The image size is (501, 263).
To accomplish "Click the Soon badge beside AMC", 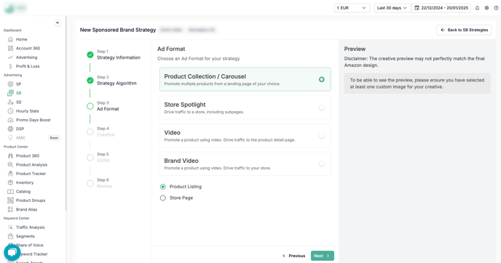I will [54, 138].
